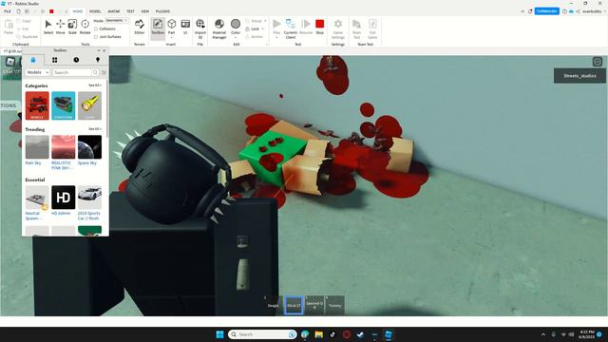This screenshot has width=608, height=342.
Task: Click in the Toolbox search field
Action: pos(72,72)
